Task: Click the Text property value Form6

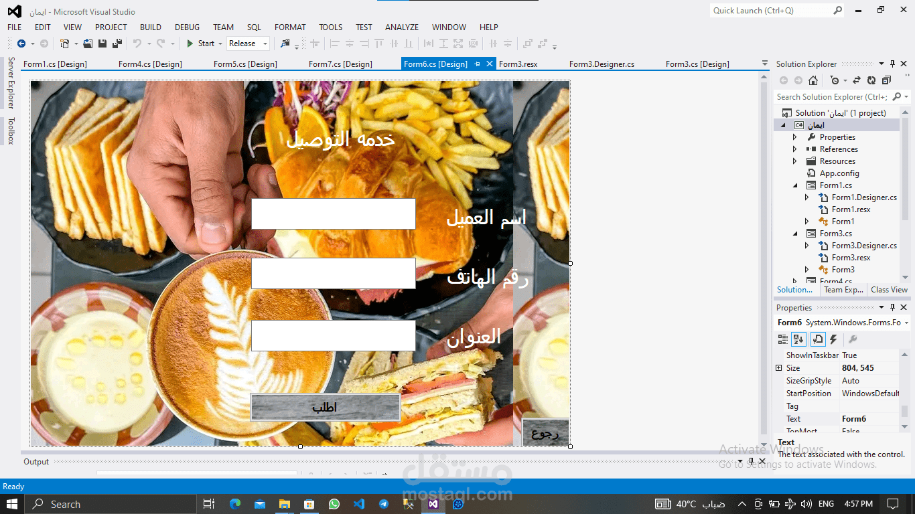Action: (870, 419)
